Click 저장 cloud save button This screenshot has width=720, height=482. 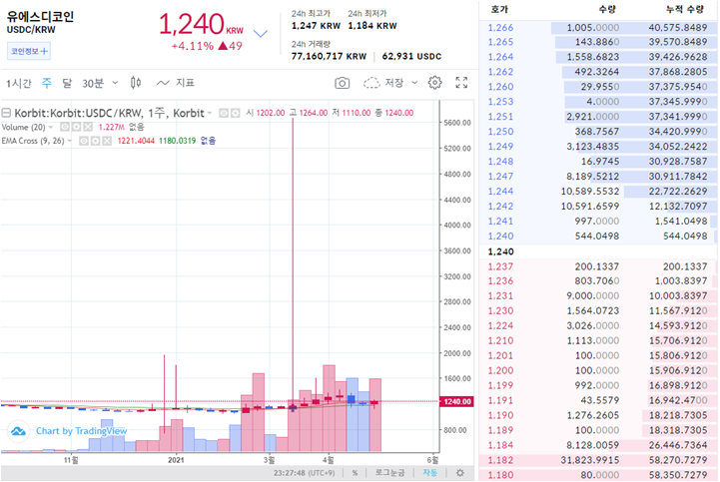[383, 83]
